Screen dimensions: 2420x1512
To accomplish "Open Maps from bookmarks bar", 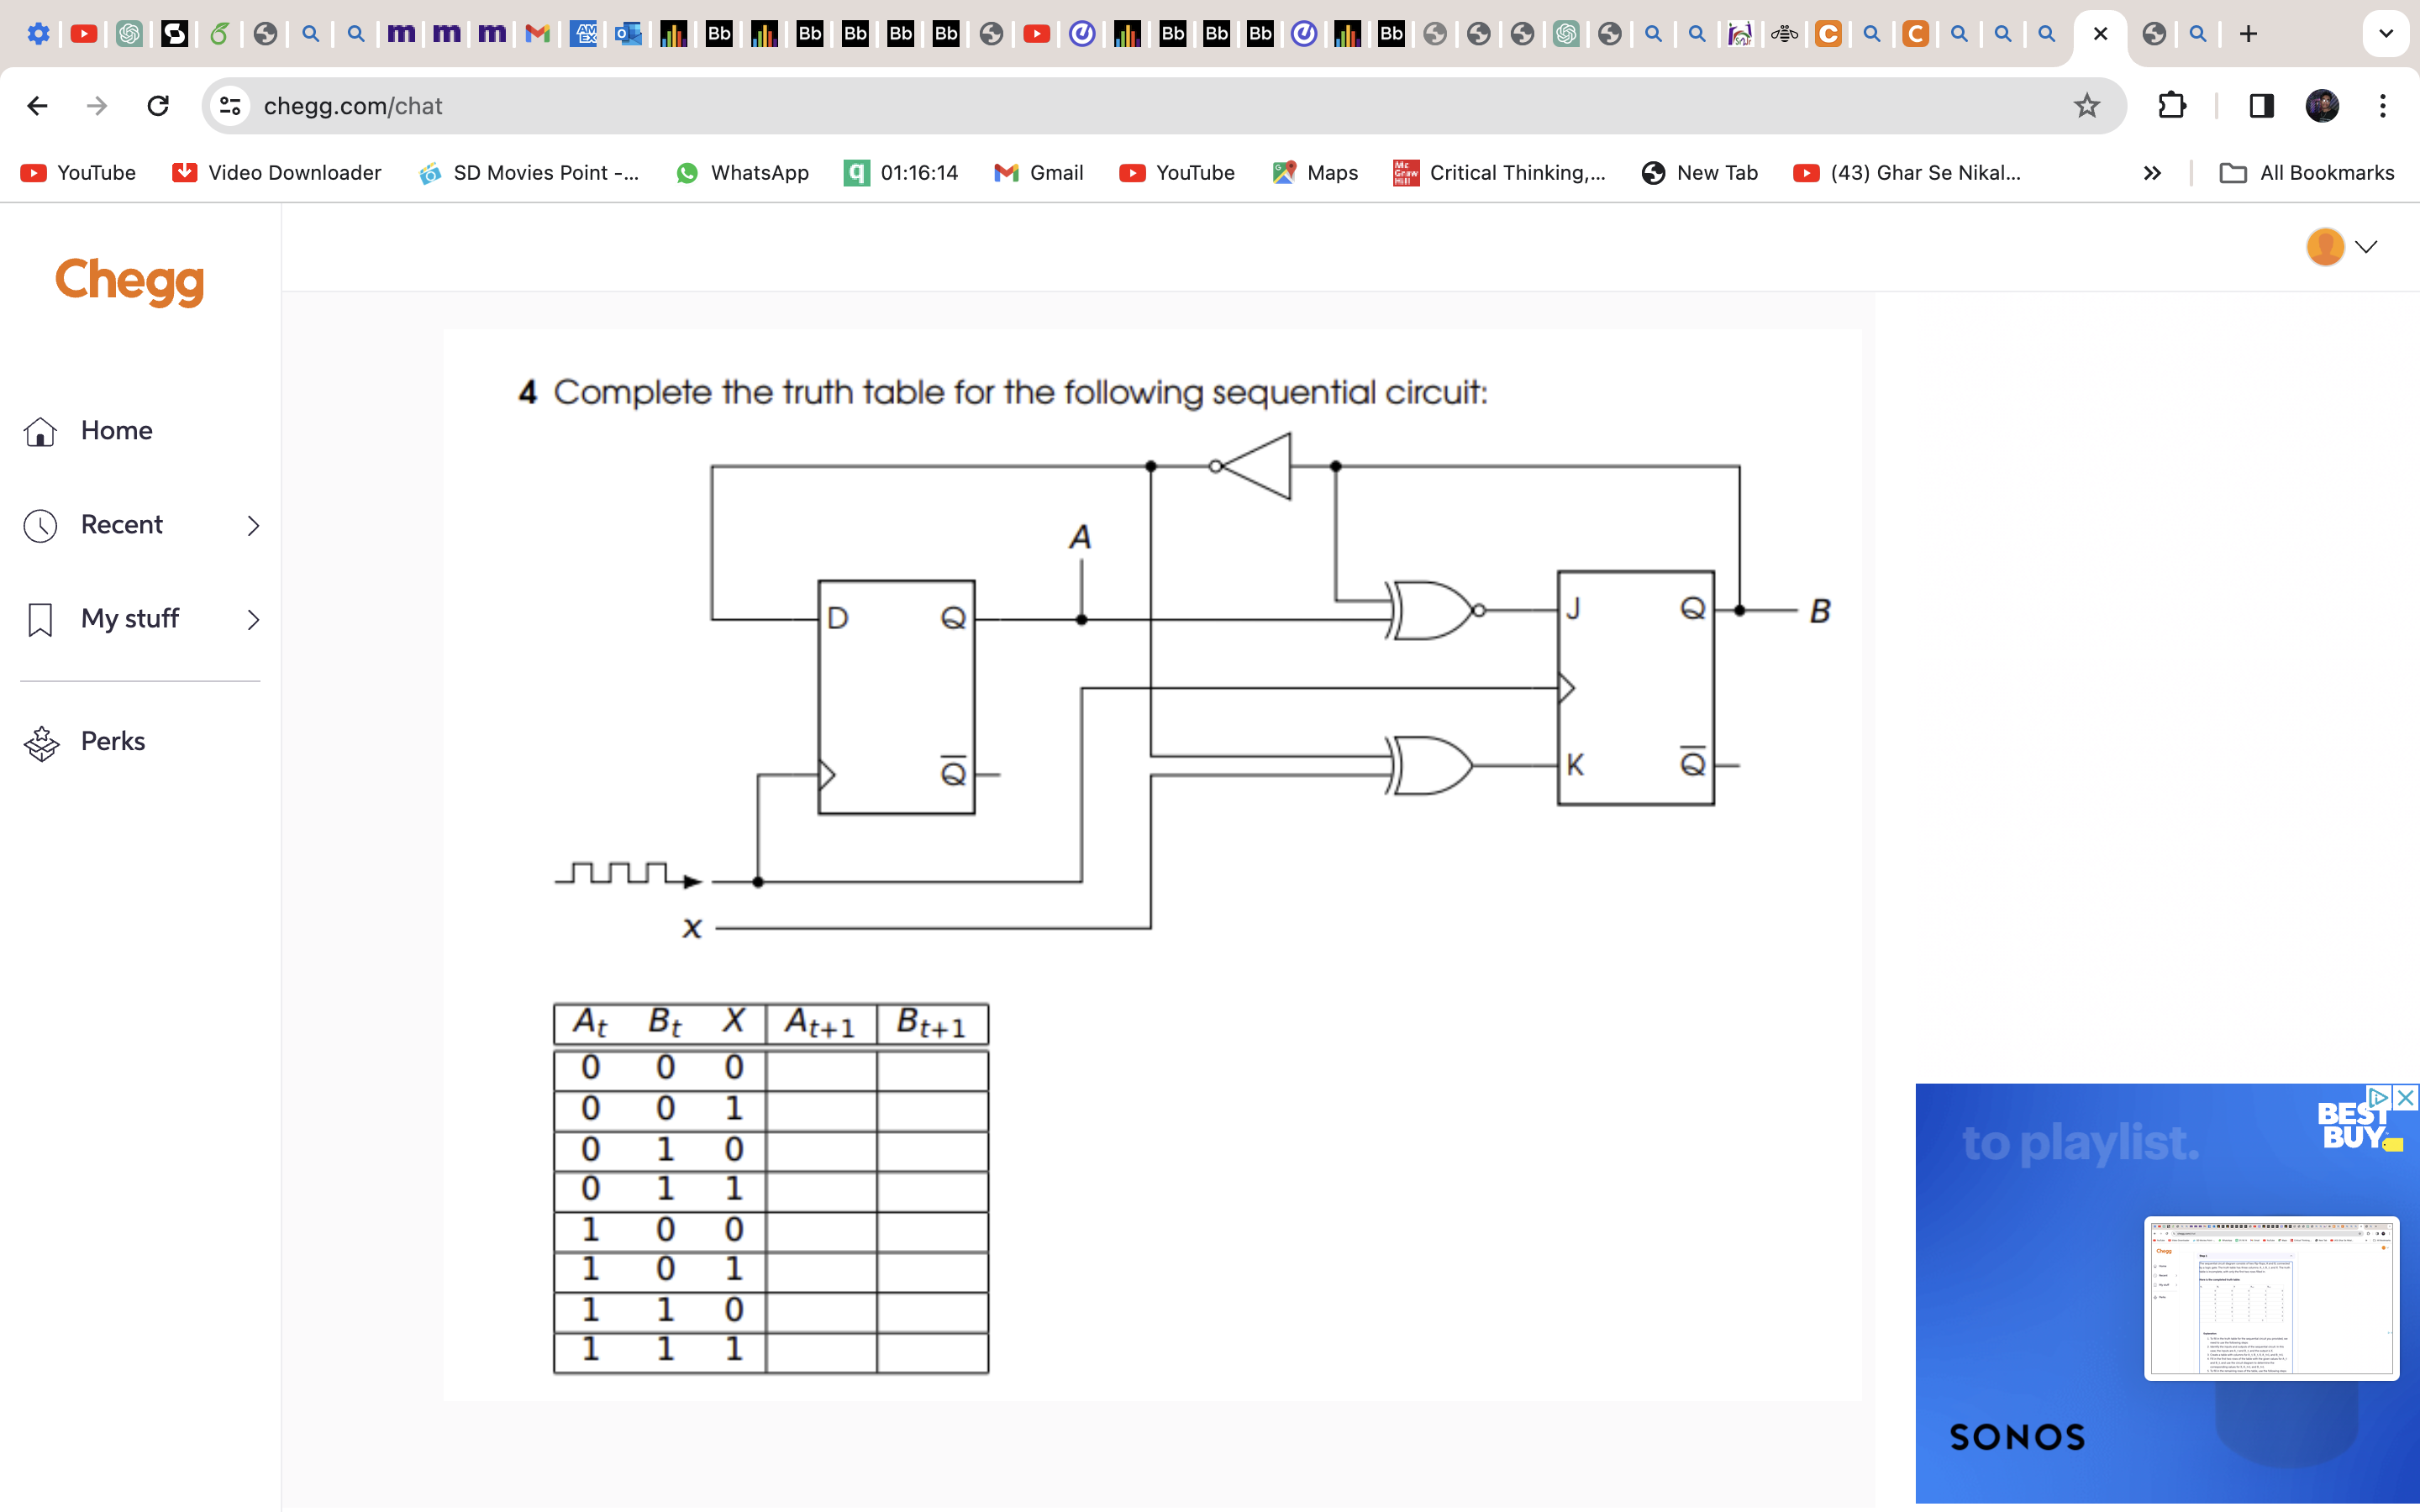I will pyautogui.click(x=1286, y=172).
